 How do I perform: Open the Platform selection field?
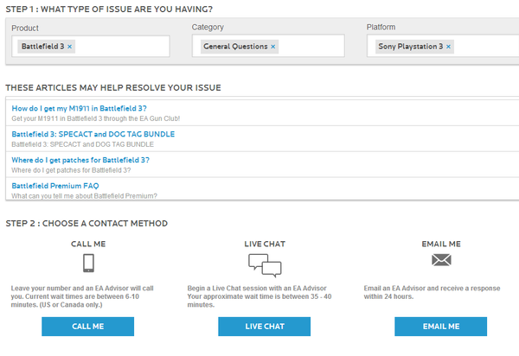coord(443,46)
